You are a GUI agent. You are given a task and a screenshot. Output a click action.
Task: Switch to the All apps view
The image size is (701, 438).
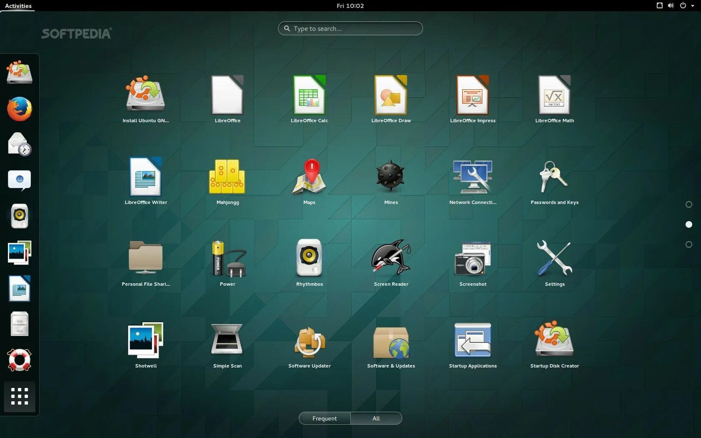pyautogui.click(x=376, y=418)
